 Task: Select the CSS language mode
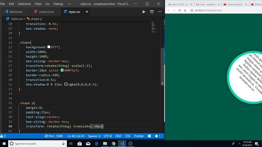click(x=128, y=136)
